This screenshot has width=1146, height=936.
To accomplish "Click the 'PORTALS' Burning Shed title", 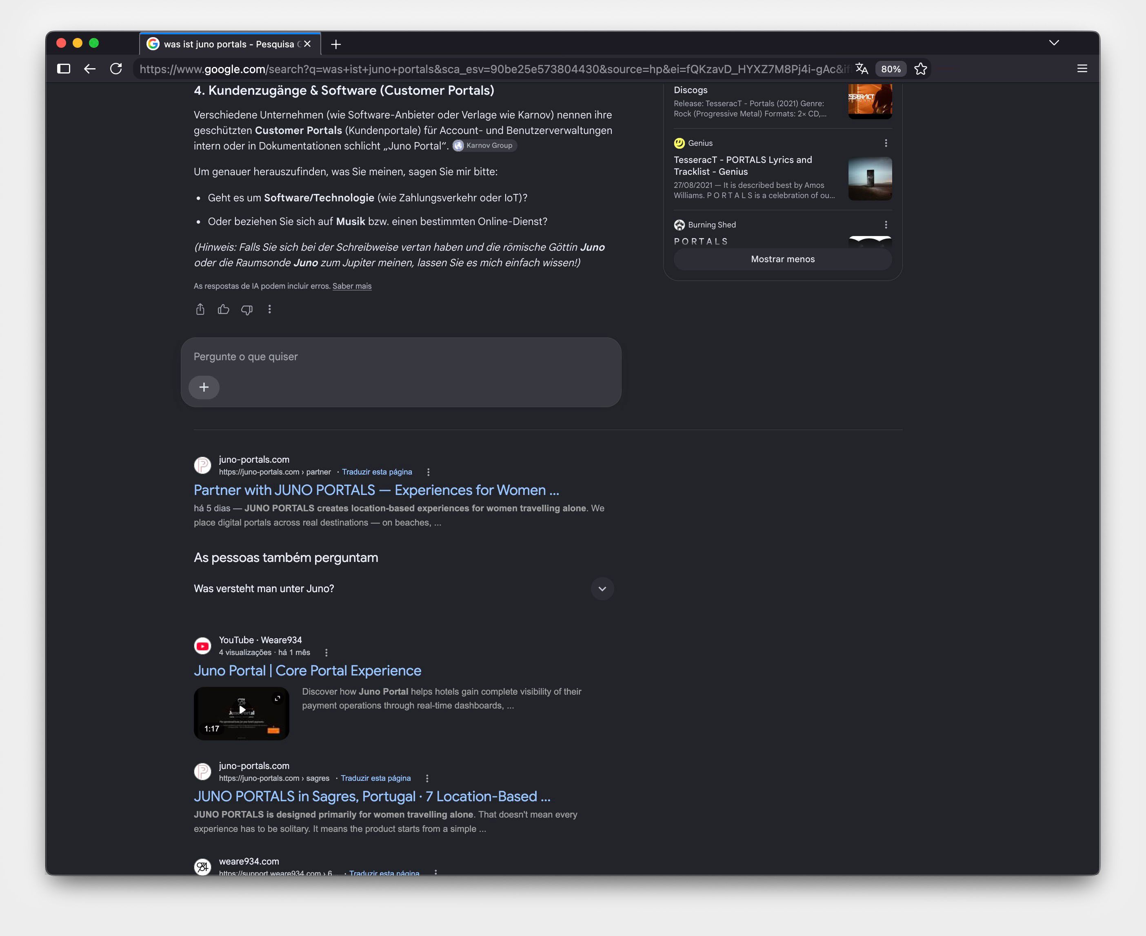I will pos(701,241).
